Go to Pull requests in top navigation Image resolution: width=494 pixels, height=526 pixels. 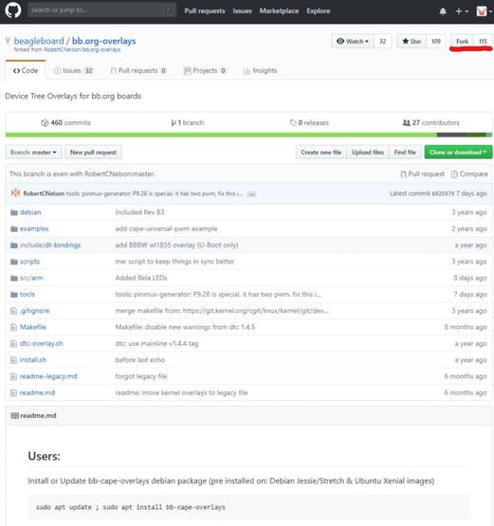click(x=205, y=11)
